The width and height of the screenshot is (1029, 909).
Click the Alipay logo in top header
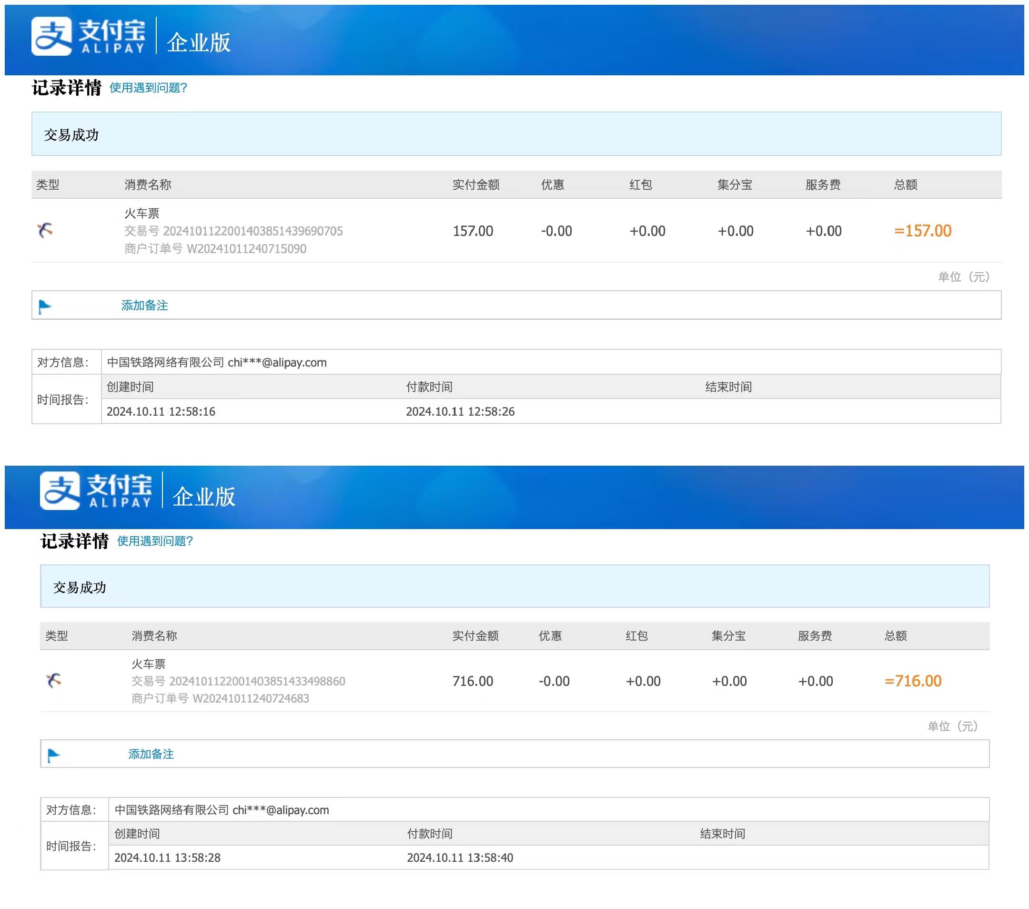coord(88,36)
